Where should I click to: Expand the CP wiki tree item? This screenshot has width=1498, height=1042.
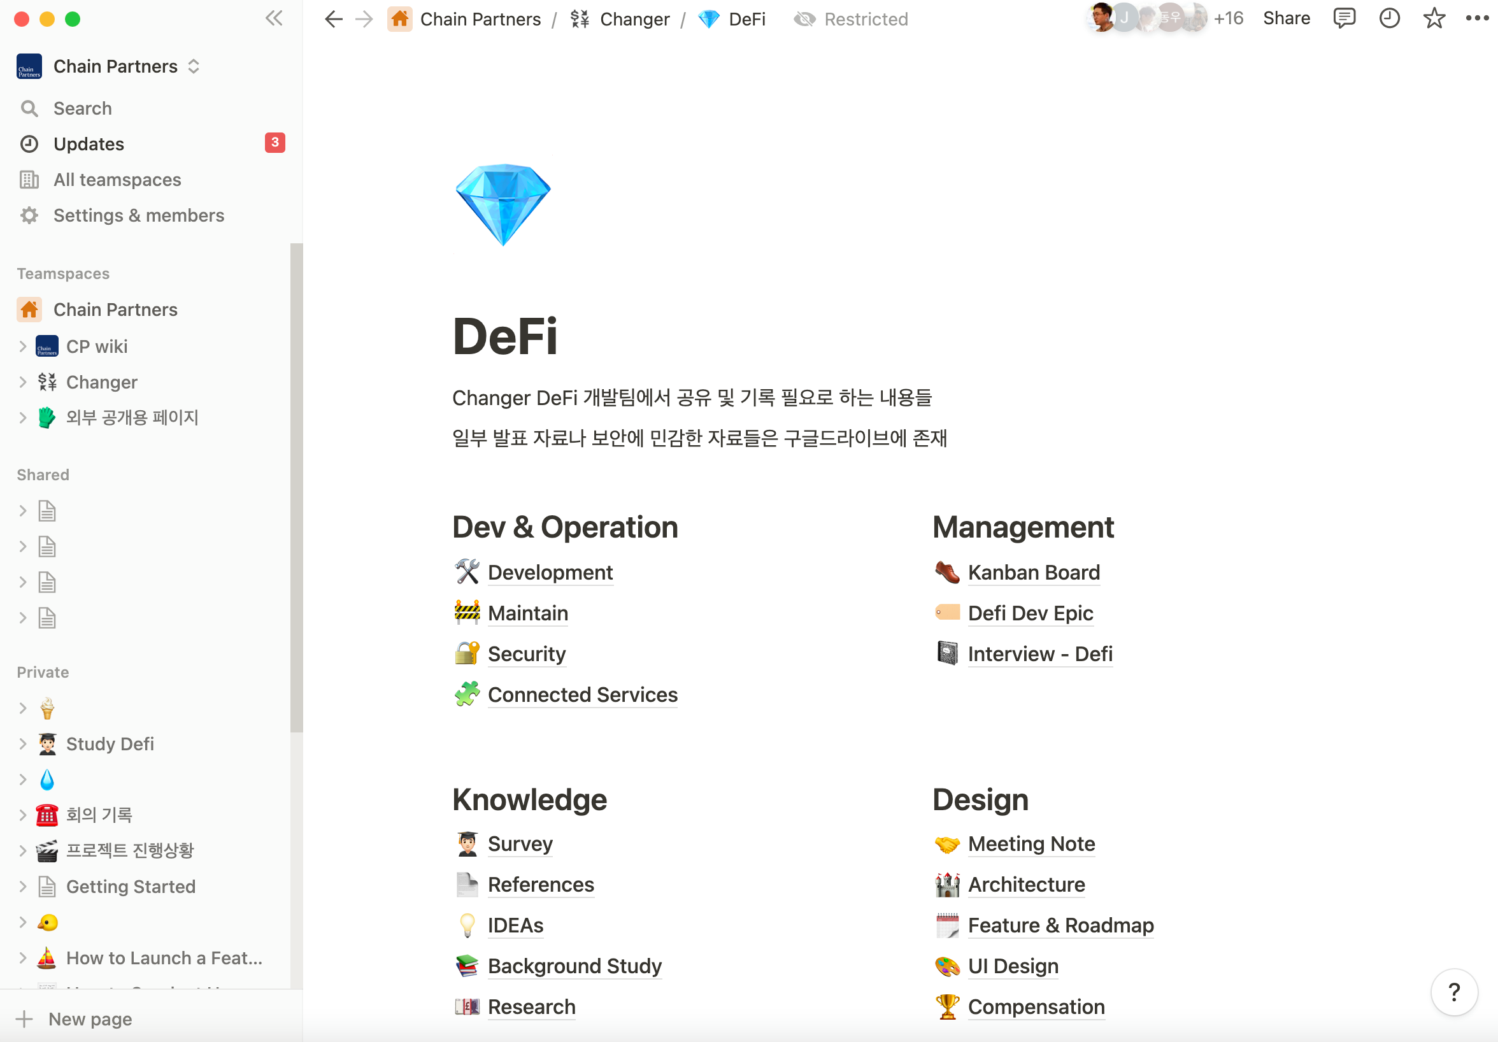pos(23,346)
